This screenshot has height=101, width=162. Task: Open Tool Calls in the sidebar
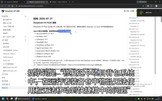6,61
